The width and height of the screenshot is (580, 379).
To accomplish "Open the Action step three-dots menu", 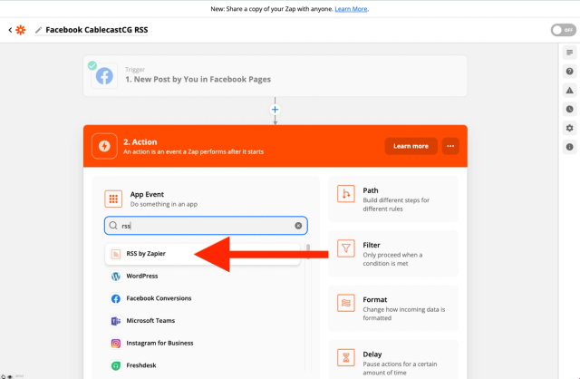I will (450, 146).
